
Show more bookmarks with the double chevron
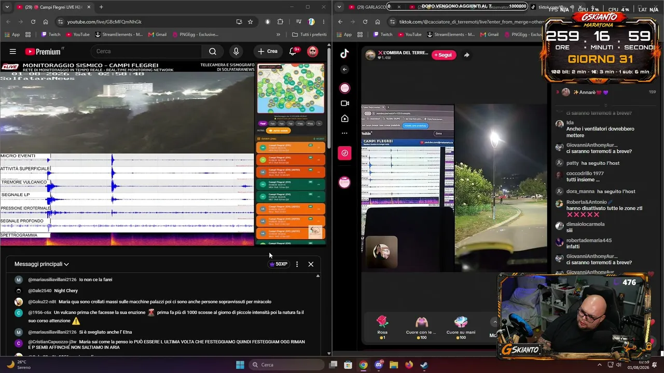coord(278,35)
